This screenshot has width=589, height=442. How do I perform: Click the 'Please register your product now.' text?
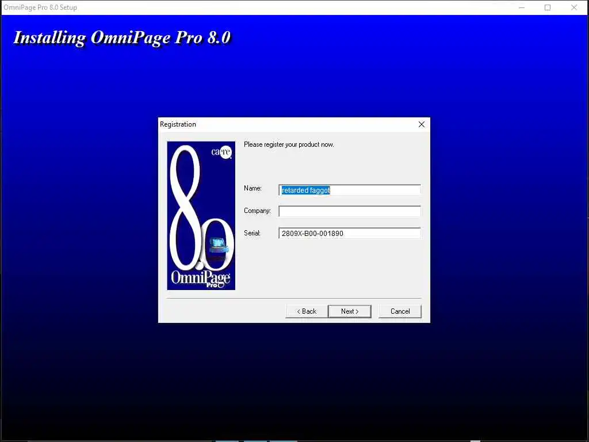[289, 144]
